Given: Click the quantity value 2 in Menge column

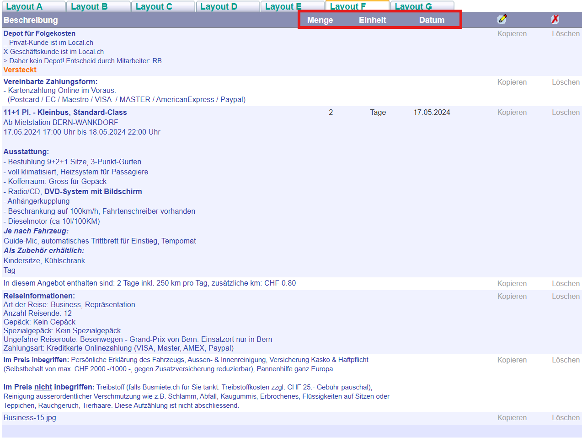Looking at the screenshot, I should [331, 113].
